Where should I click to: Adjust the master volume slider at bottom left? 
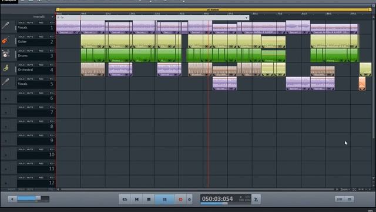click(33, 199)
